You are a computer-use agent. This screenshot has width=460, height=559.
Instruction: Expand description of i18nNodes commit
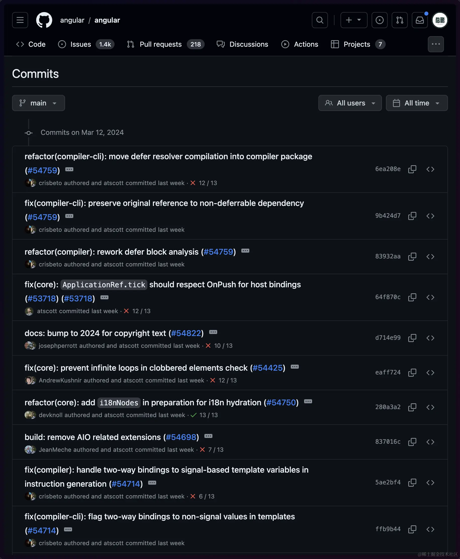[308, 402]
